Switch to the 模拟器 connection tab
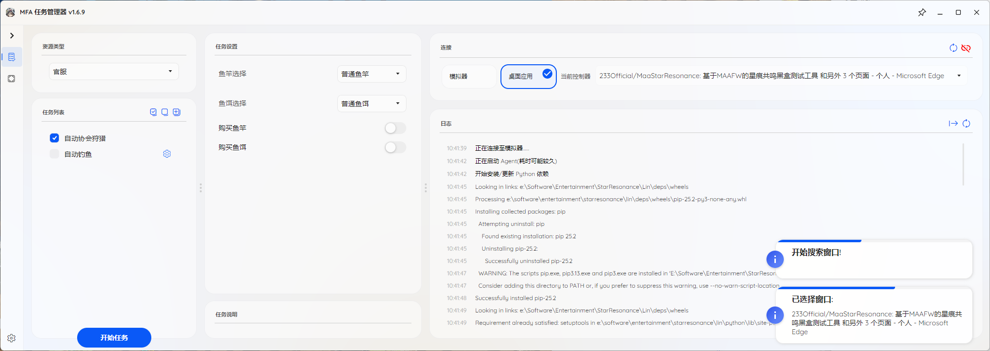This screenshot has width=990, height=351. (468, 77)
